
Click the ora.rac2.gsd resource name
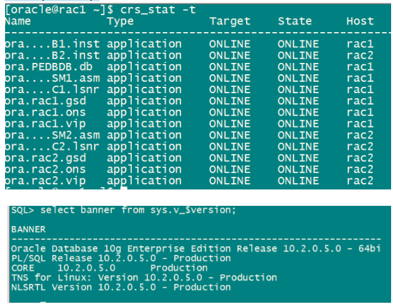tap(45, 159)
